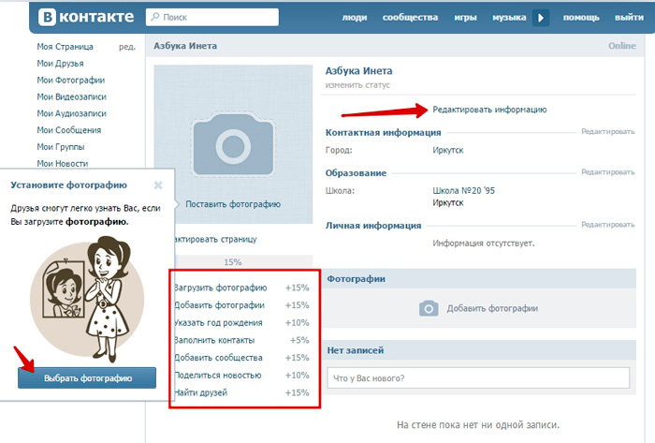Click the VKontakte logo icon
Image resolution: width=655 pixels, height=443 pixels.
[x=48, y=17]
